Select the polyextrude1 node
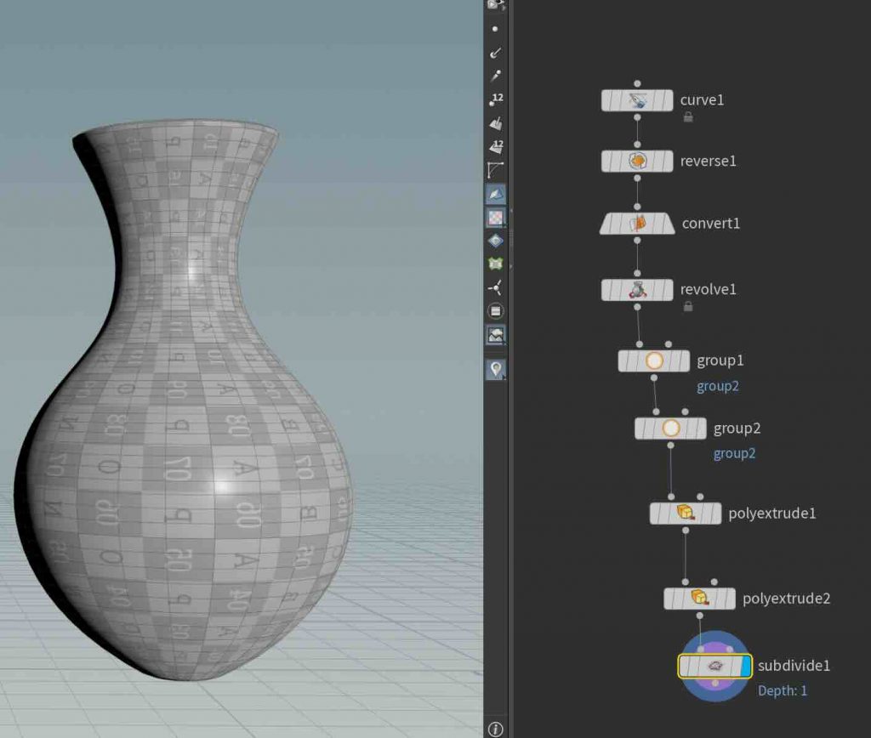The height and width of the screenshot is (738, 871). click(x=686, y=514)
